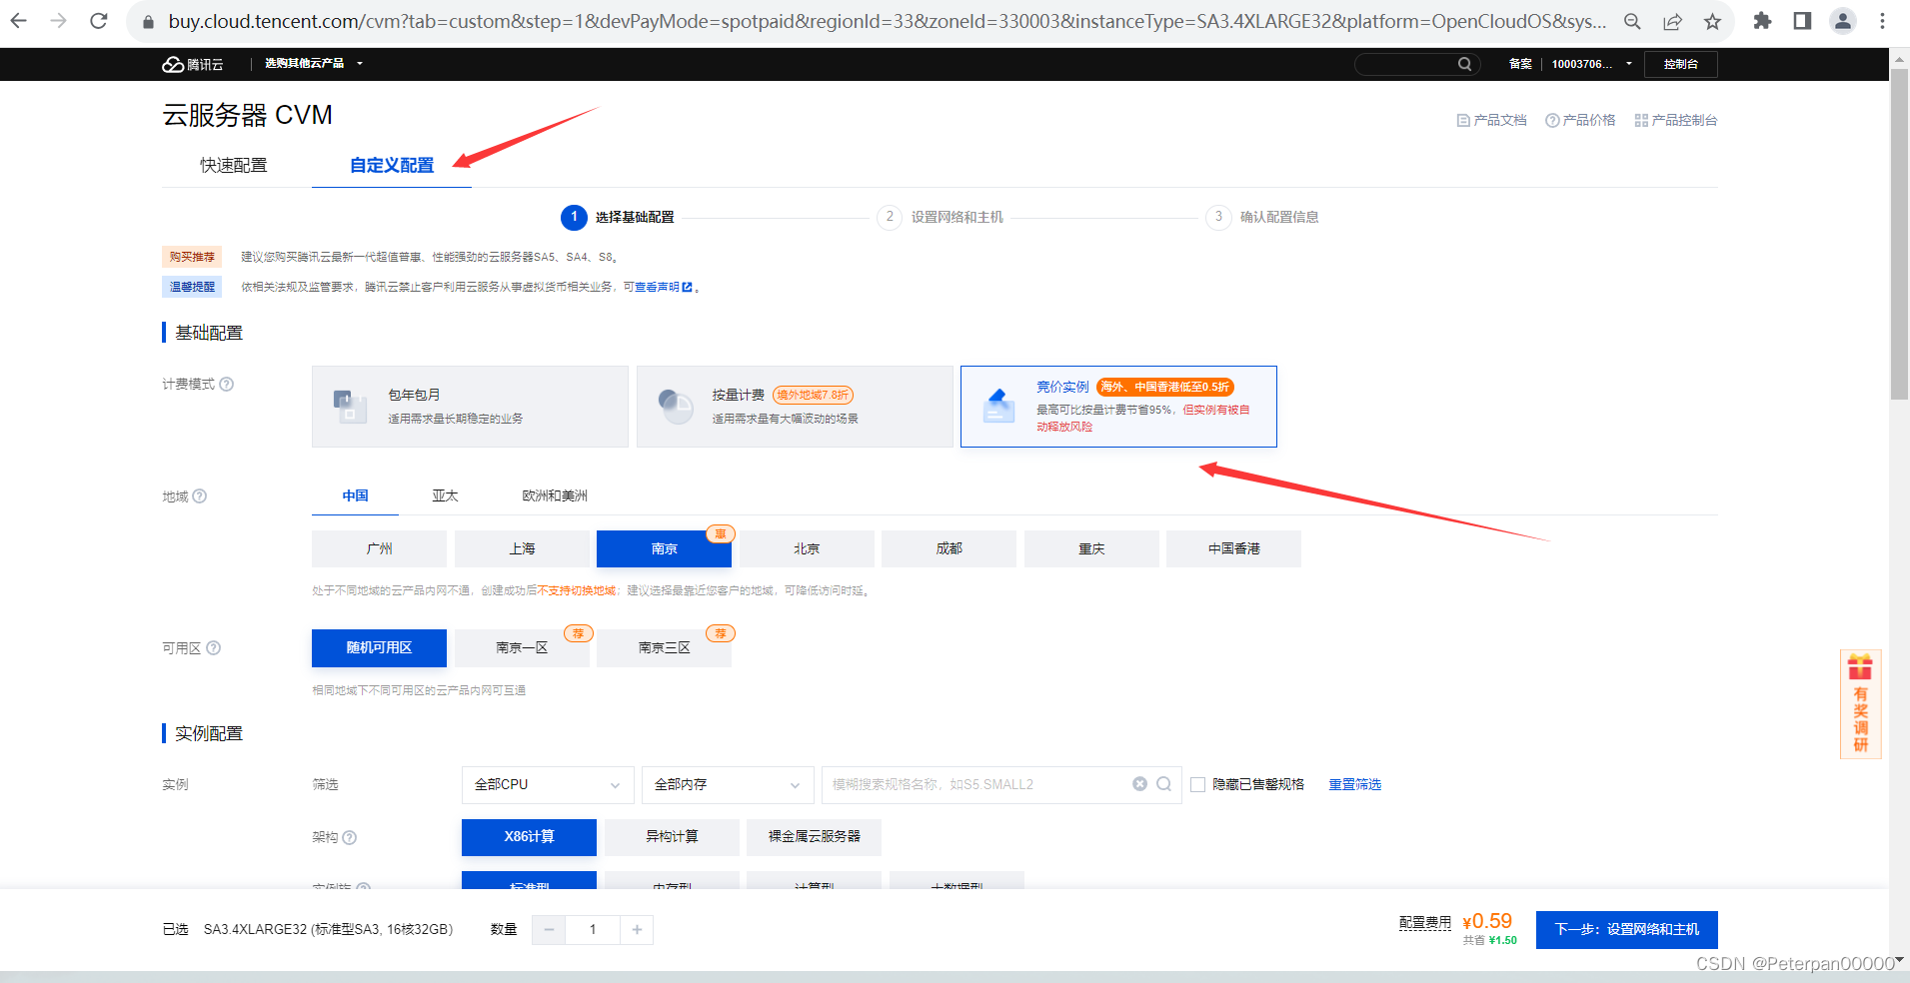Bookmark this page with star icon
1910x983 pixels.
click(1712, 21)
